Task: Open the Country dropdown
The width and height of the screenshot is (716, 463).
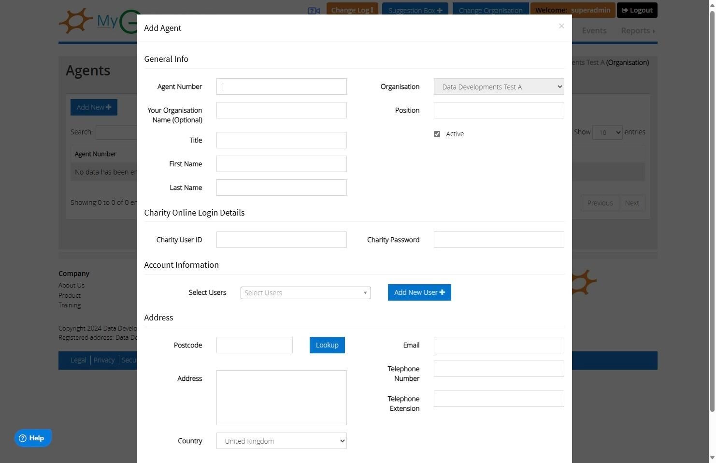Action: click(281, 441)
